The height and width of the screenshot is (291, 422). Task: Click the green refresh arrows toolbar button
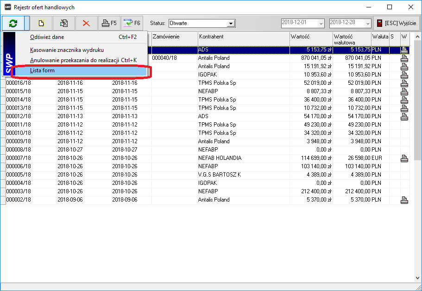(x=13, y=23)
